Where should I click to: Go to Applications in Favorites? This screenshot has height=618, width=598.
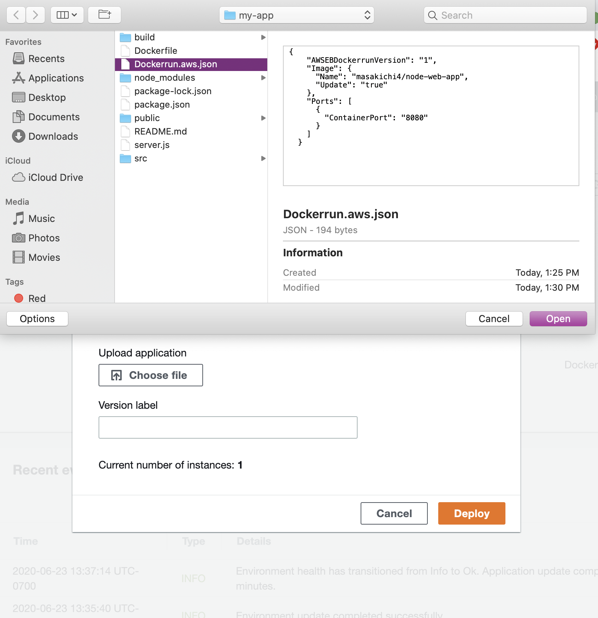(56, 78)
